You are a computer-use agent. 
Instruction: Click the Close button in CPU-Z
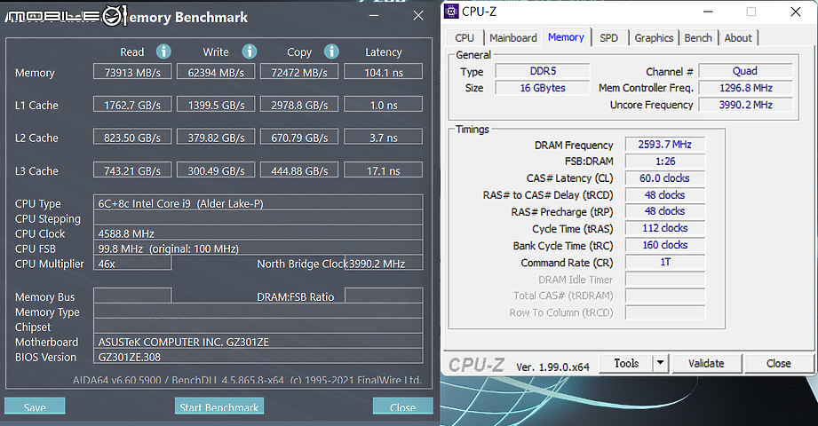[778, 363]
